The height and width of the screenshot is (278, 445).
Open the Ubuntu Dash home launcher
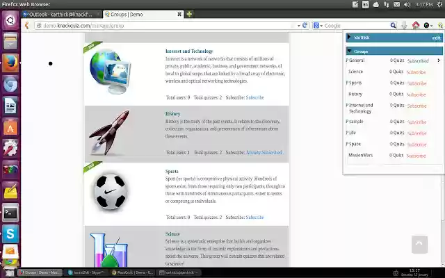click(10, 20)
